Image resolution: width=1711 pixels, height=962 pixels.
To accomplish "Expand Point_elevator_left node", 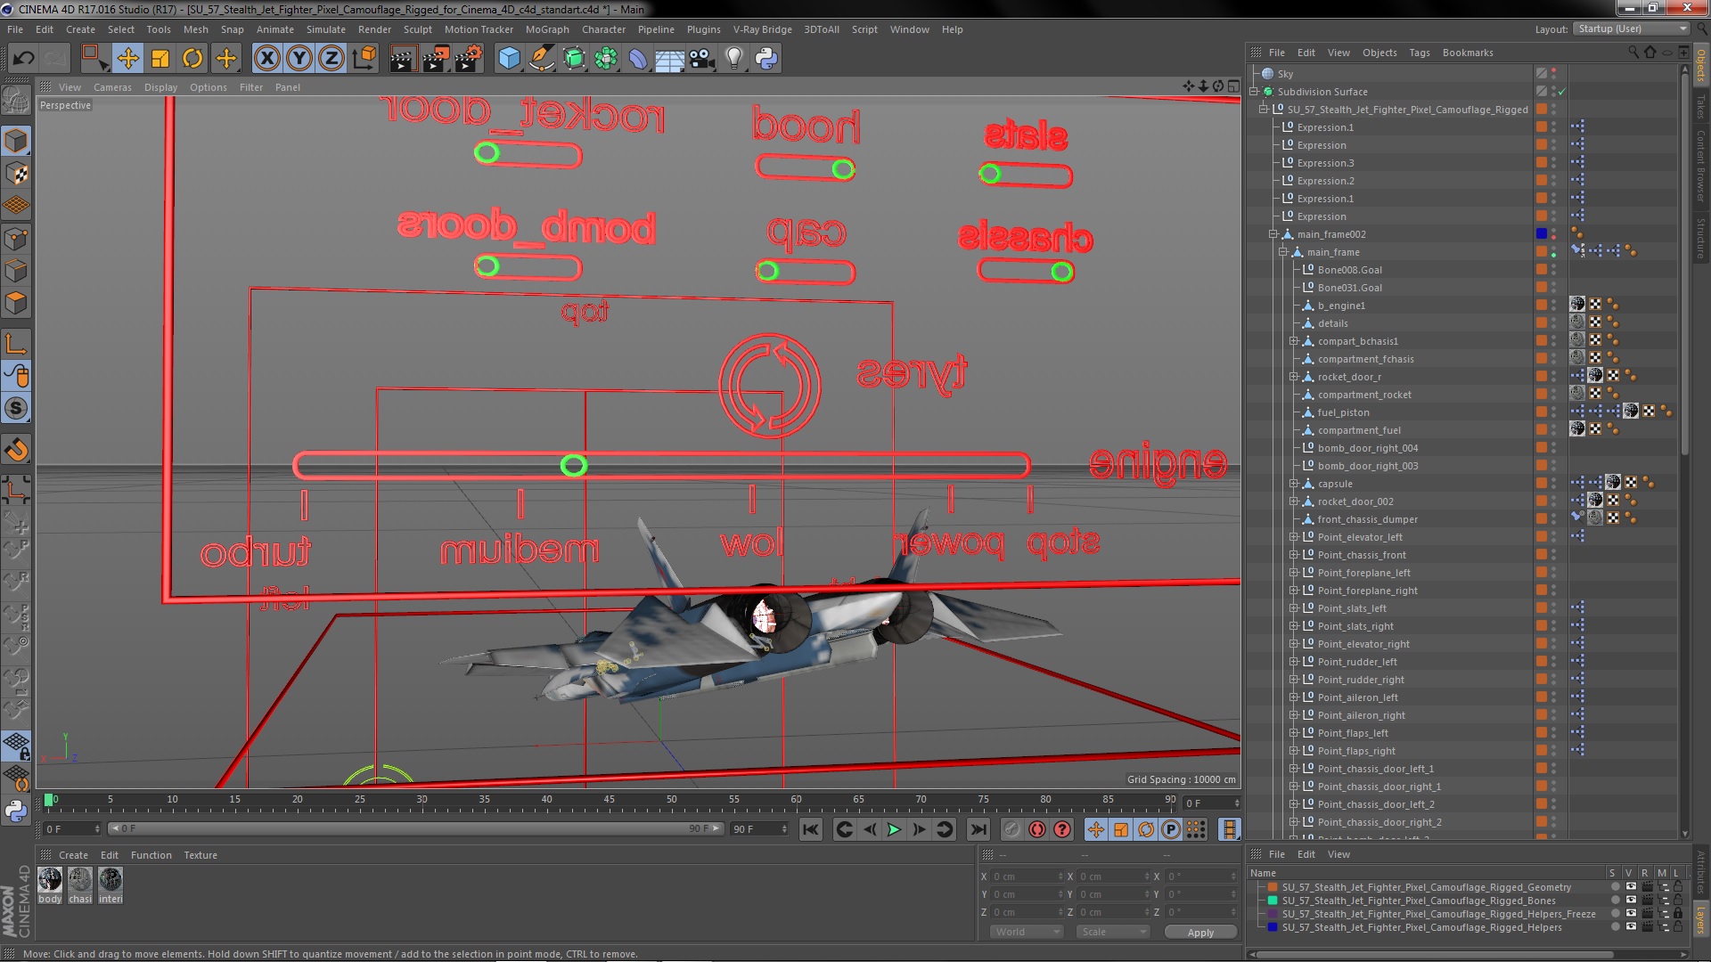I will (x=1294, y=537).
